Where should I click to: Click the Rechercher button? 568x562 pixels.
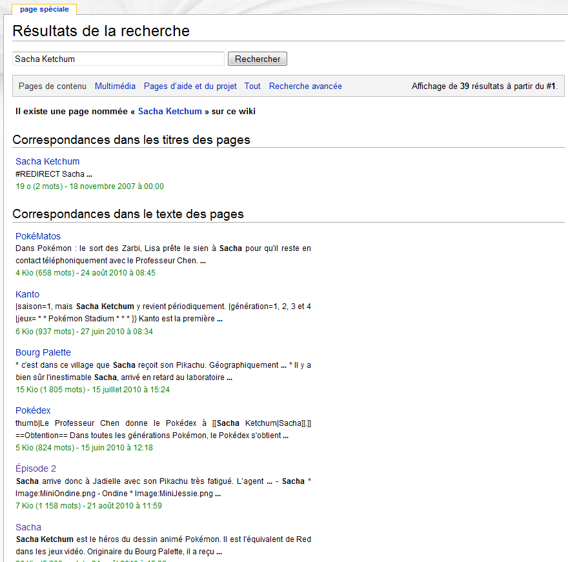257,59
